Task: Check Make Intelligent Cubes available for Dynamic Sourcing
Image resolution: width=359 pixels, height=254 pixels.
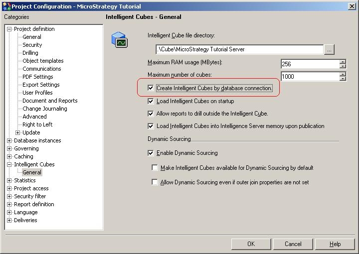Action: tap(155, 168)
